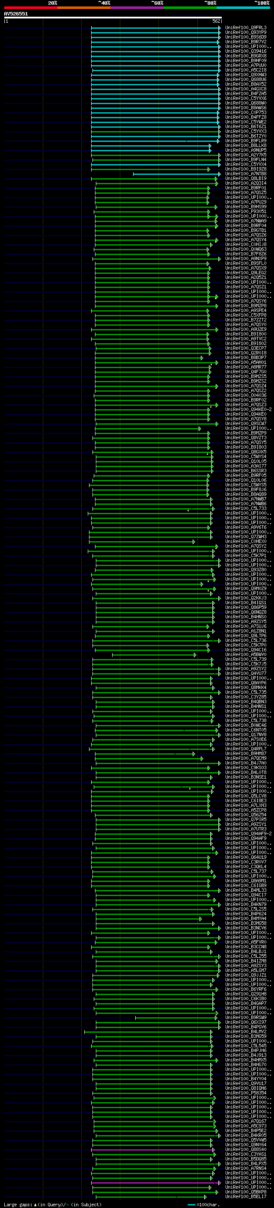Select hit UniRef100_B9MZP8
Image resolution: width=274 pixels, height=1208 pixels.
[x=246, y=306]
